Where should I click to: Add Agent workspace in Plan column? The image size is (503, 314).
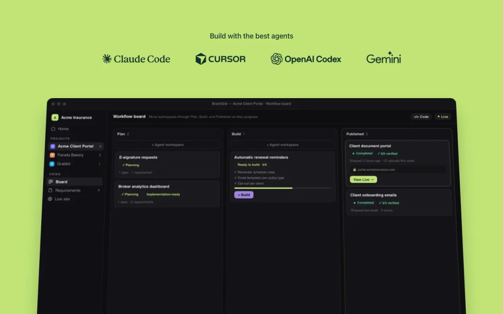(168, 145)
